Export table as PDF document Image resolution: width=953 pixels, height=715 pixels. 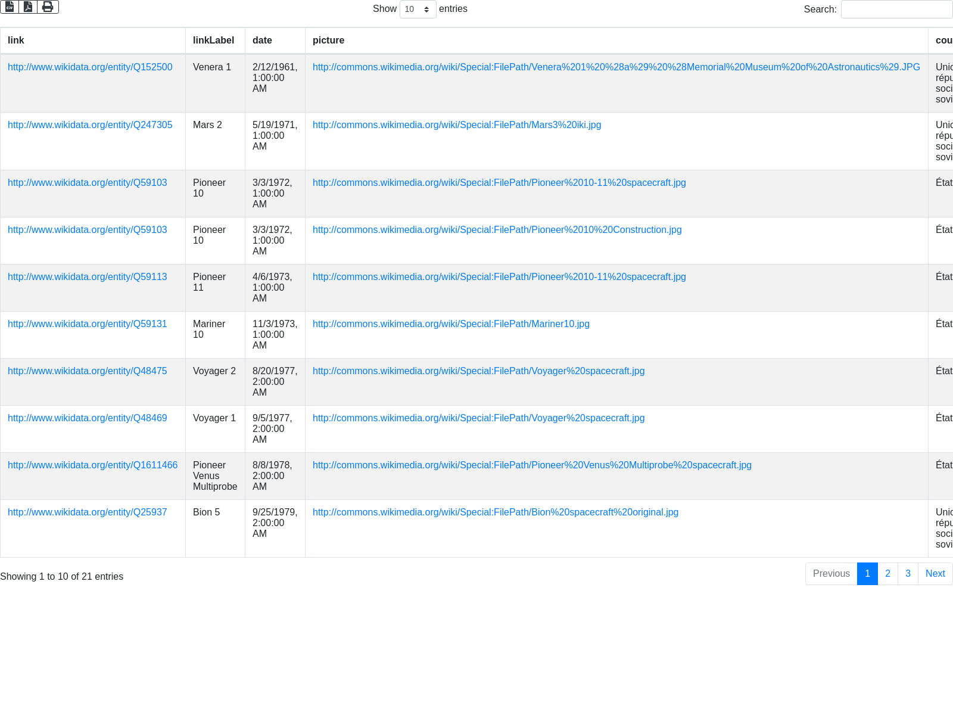click(x=28, y=7)
